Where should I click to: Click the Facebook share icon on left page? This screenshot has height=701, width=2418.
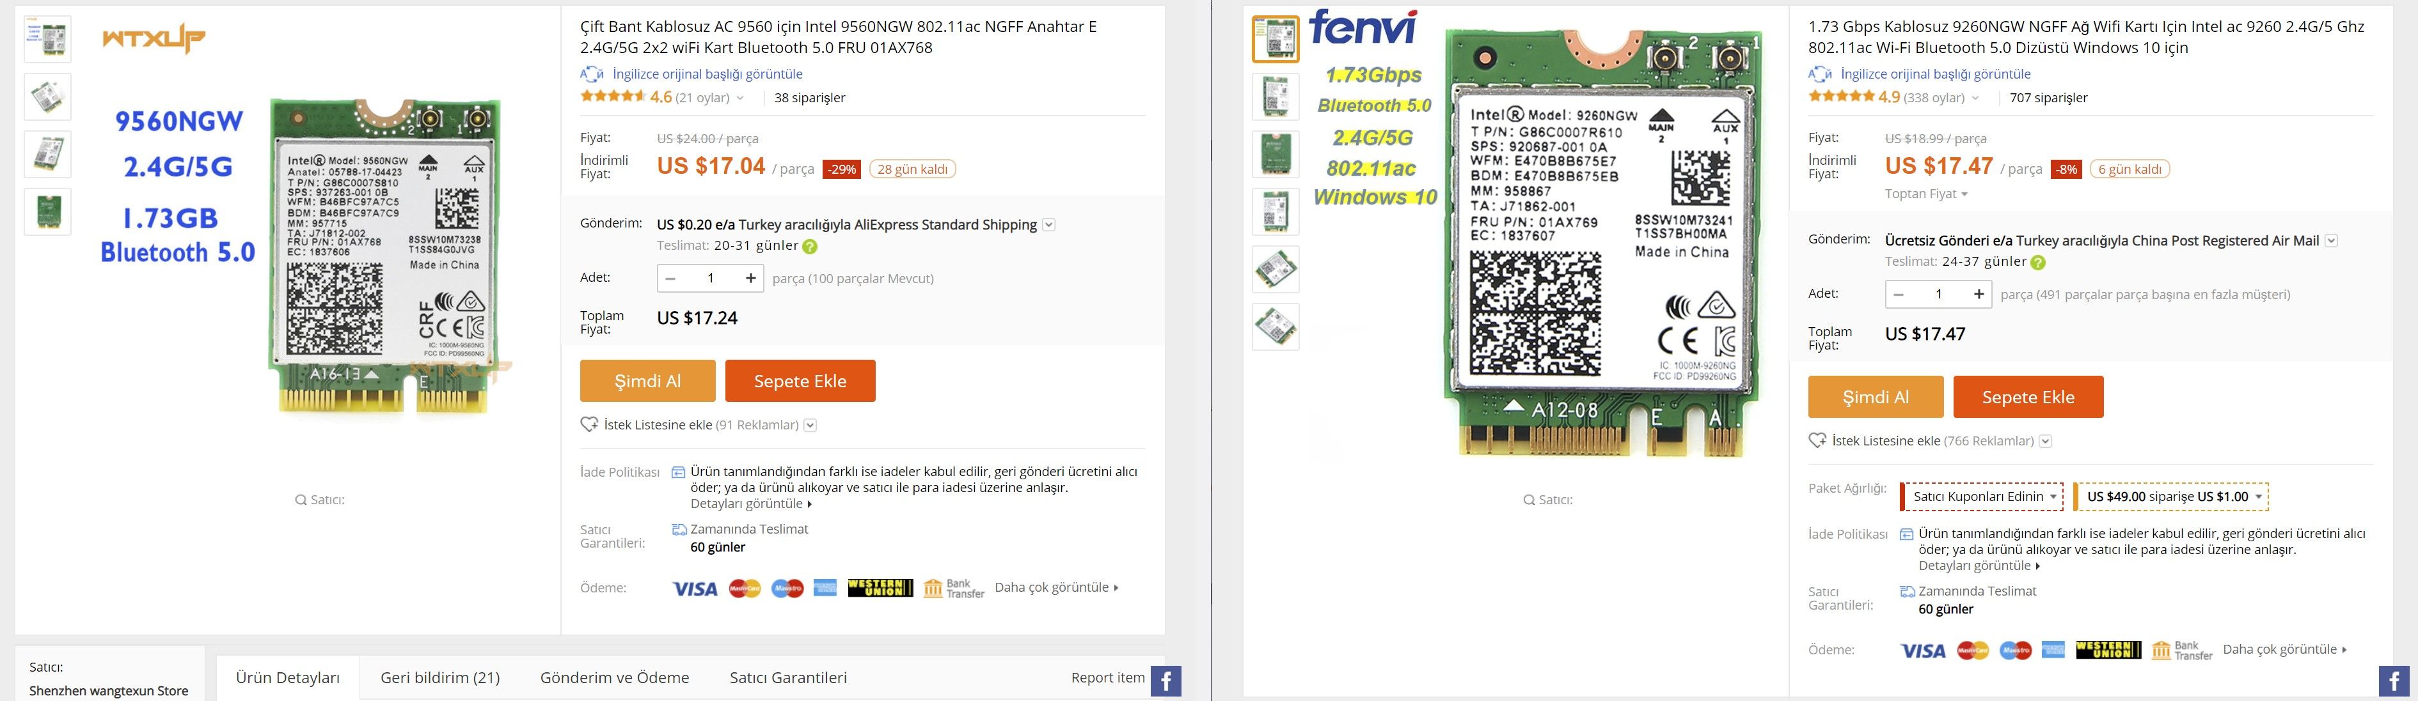click(1166, 681)
